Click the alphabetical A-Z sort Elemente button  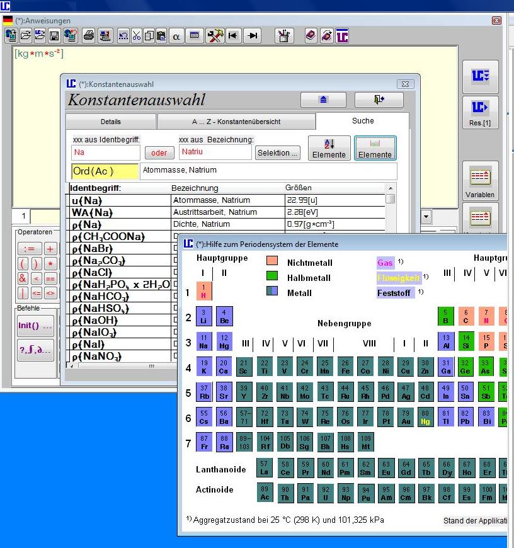329,148
